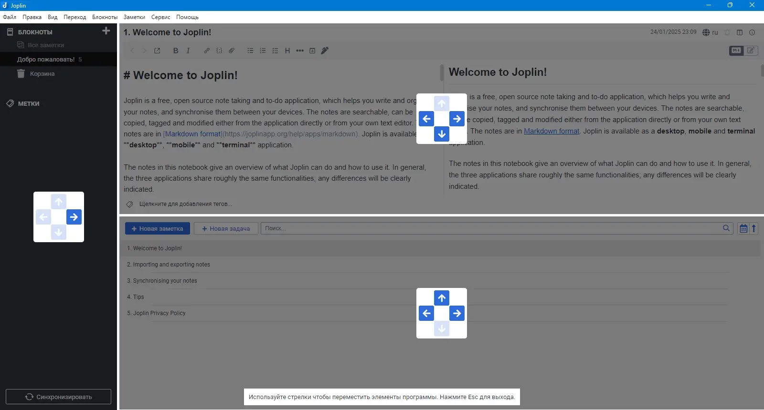Create a to-do with Новая задача button

(226, 228)
